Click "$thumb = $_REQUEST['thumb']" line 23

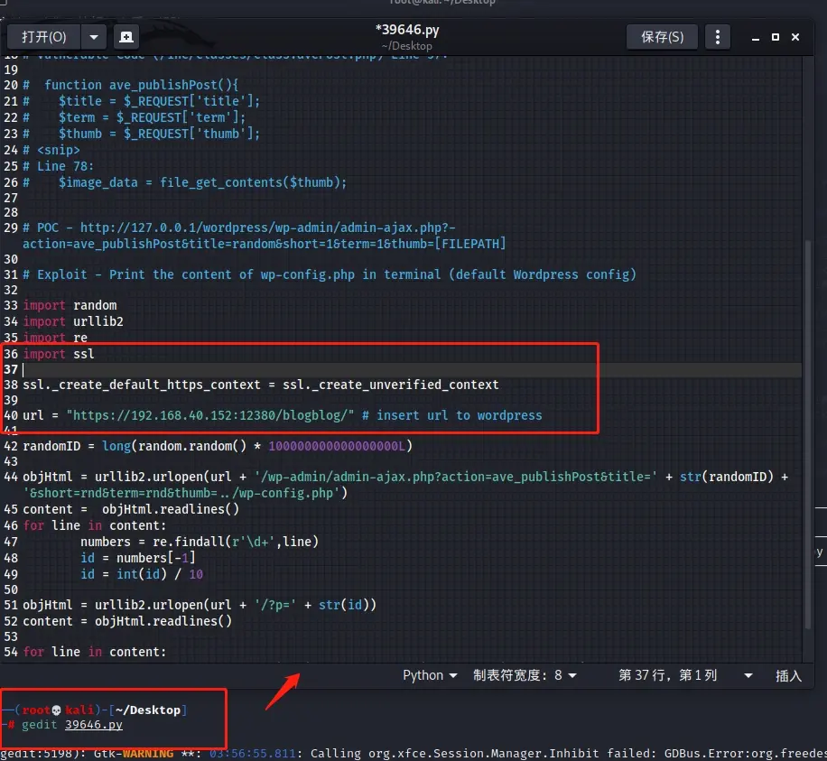point(159,134)
